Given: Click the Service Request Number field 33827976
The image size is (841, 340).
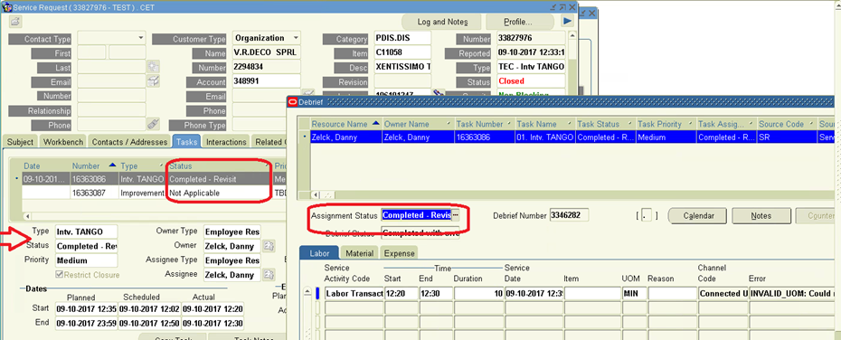Looking at the screenshot, I should 531,38.
